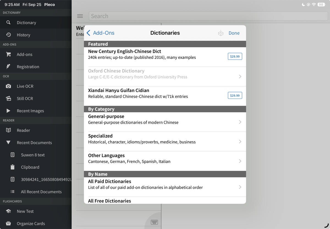
Task: Expand the General-purpose category chevron
Action: coord(240,122)
